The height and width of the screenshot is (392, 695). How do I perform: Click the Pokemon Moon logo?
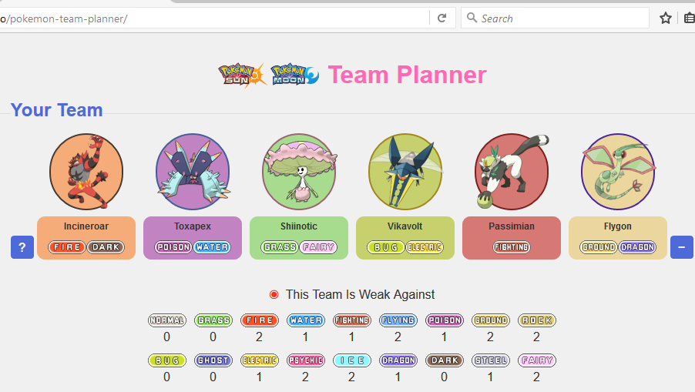[x=295, y=75]
